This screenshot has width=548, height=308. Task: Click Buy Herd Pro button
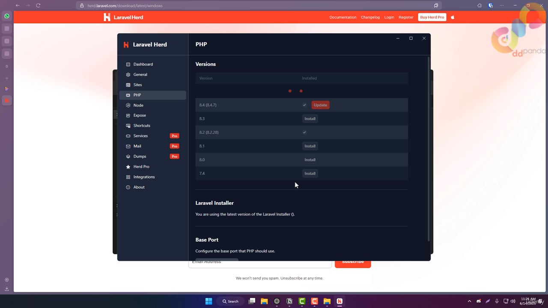click(432, 18)
